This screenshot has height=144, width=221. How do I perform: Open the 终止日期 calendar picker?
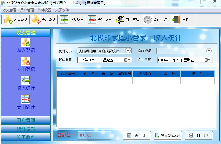click(207, 60)
